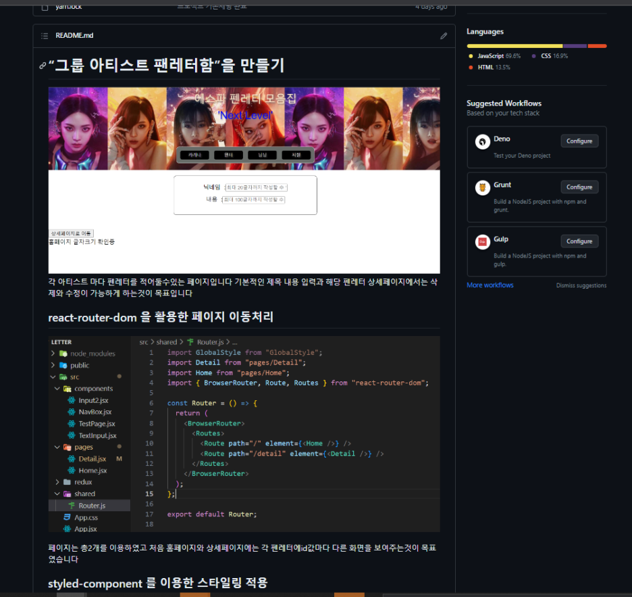Click the 'Based on your tech stack' text
This screenshot has width=632, height=597.
[x=502, y=114]
